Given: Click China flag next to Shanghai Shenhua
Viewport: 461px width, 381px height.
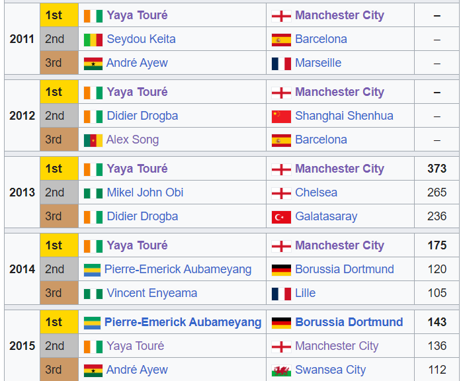Looking at the screenshot, I should (281, 116).
